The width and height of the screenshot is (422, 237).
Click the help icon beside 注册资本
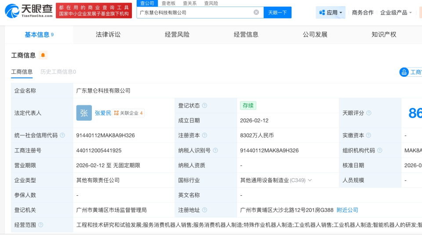click(x=204, y=136)
